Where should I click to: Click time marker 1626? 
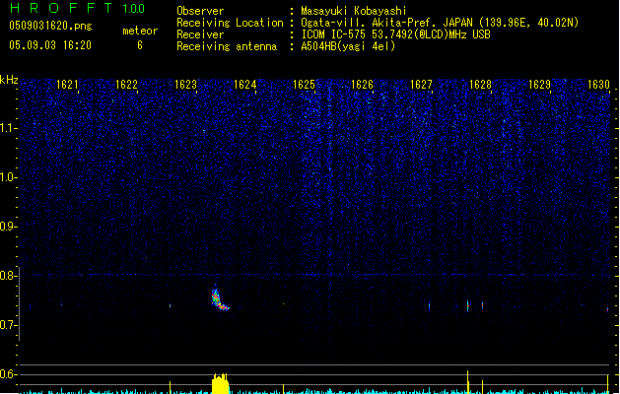point(362,85)
